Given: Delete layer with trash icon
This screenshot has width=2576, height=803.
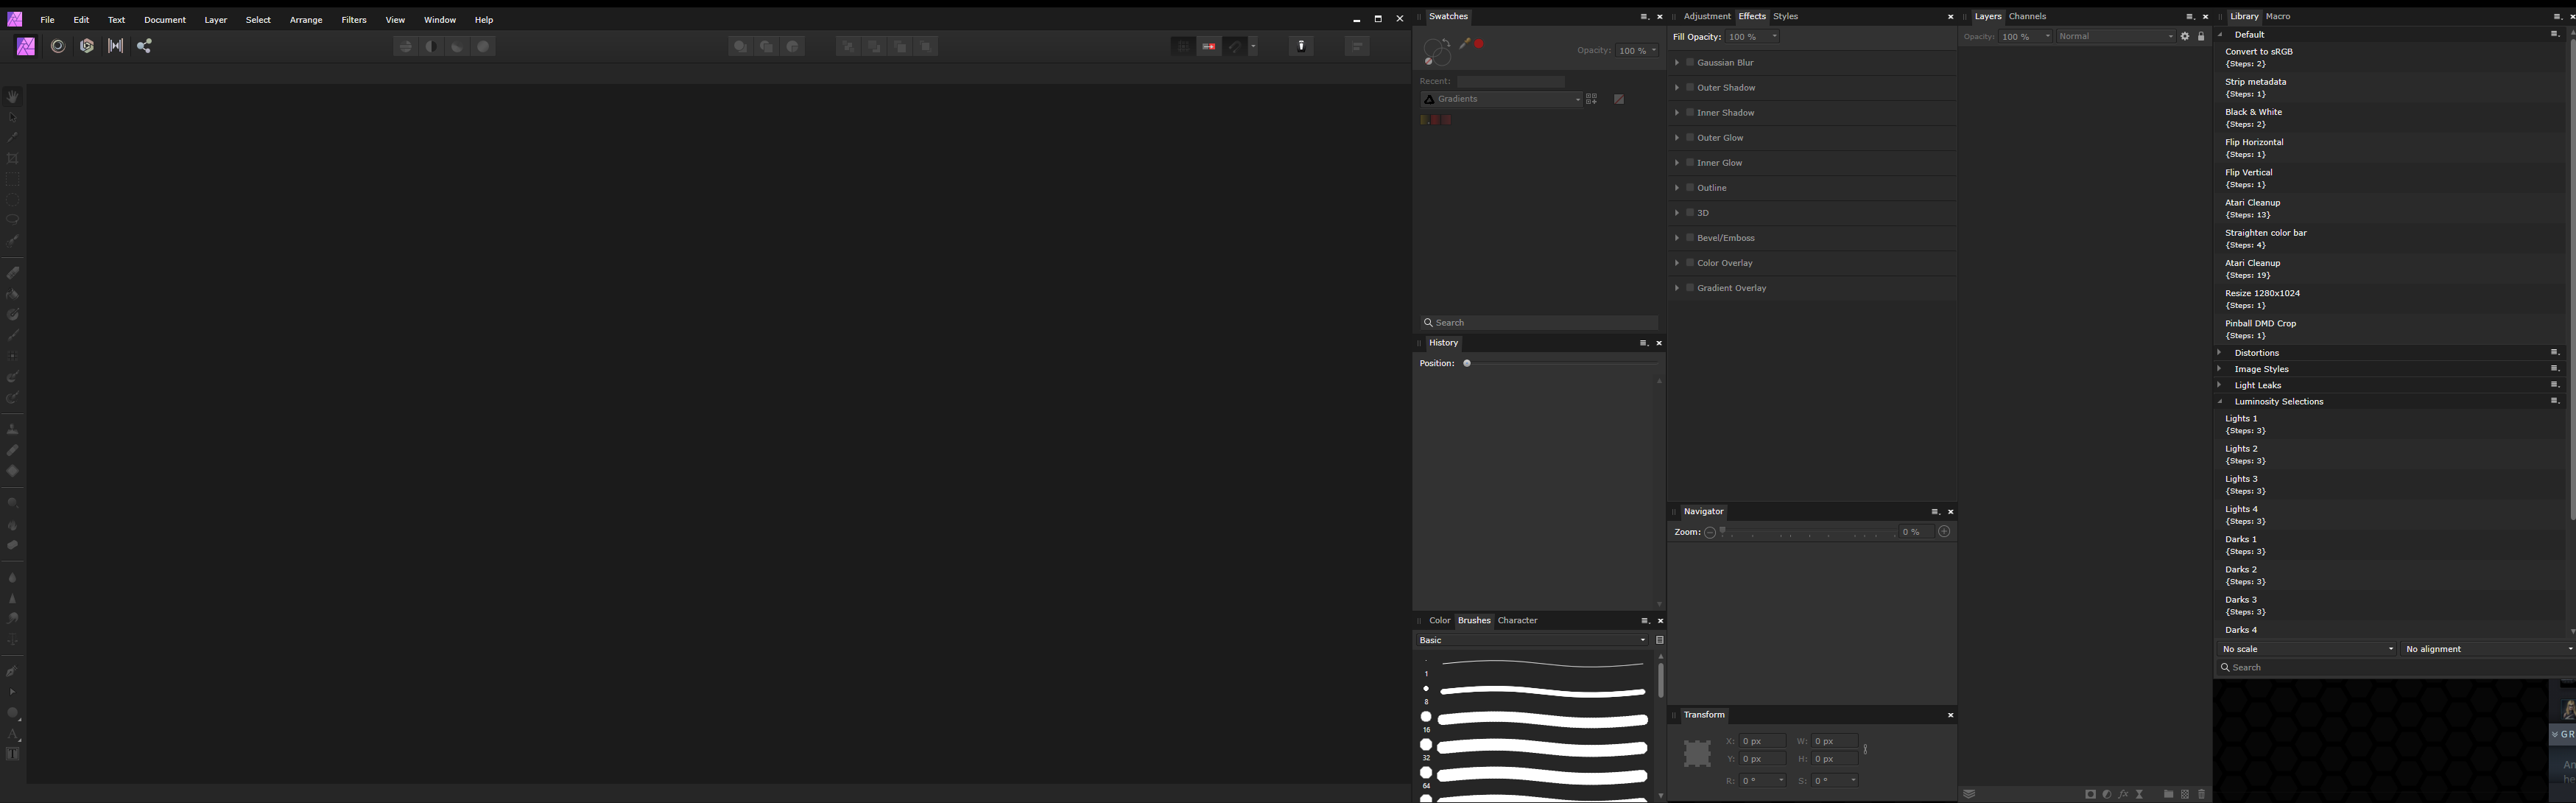Looking at the screenshot, I should pos(2201,794).
